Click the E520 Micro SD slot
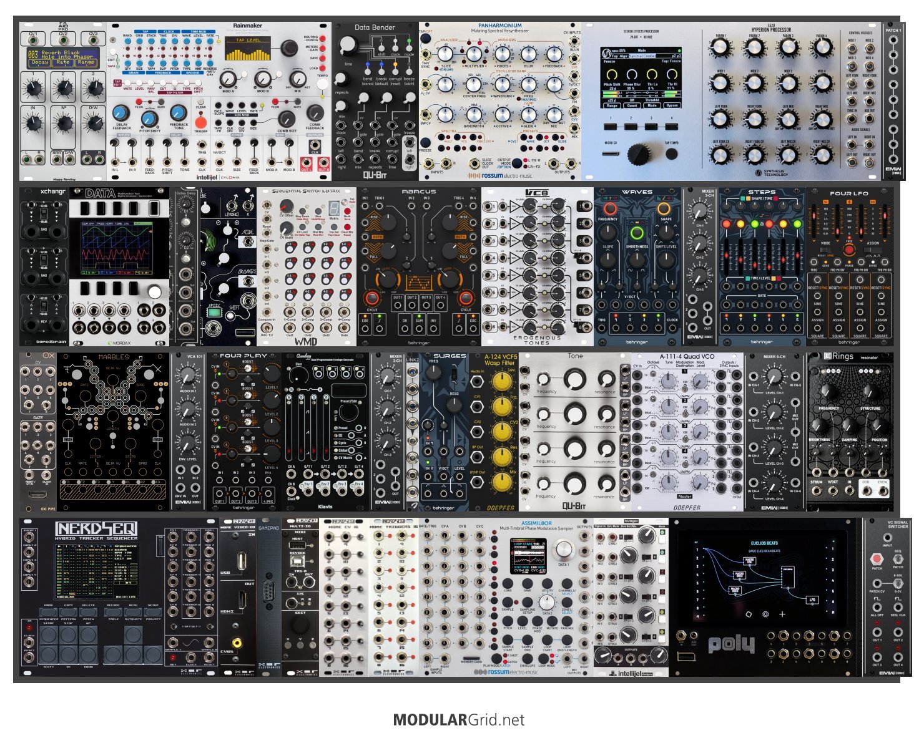This screenshot has width=919, height=733. pyautogui.click(x=611, y=153)
